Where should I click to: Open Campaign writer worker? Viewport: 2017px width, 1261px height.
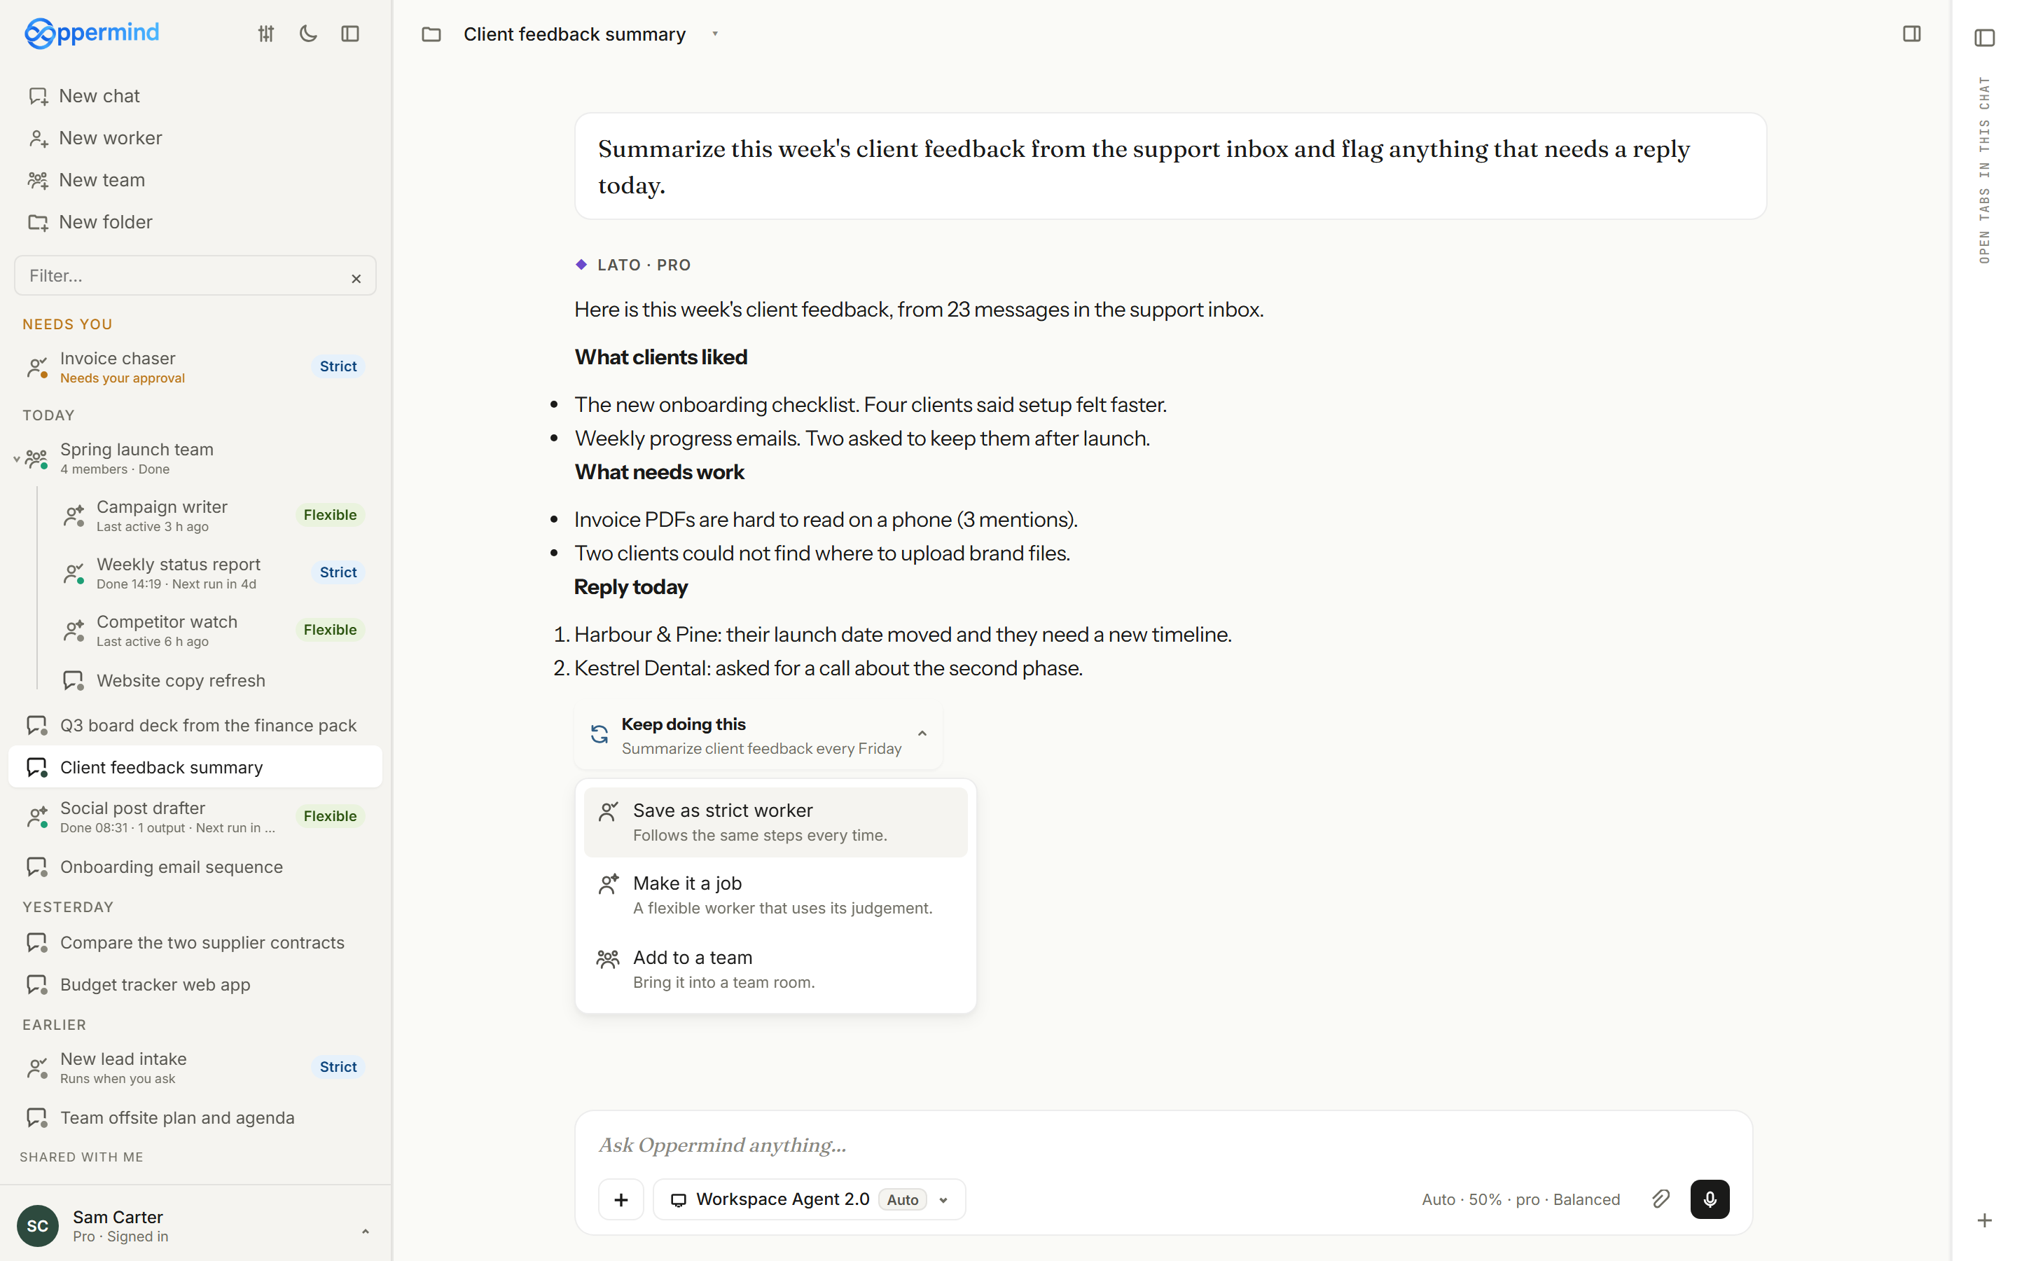click(214, 516)
